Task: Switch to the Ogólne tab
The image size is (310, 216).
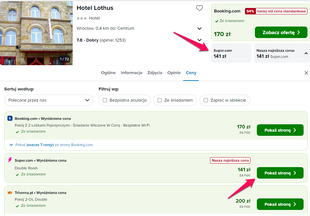Action: tap(108, 73)
